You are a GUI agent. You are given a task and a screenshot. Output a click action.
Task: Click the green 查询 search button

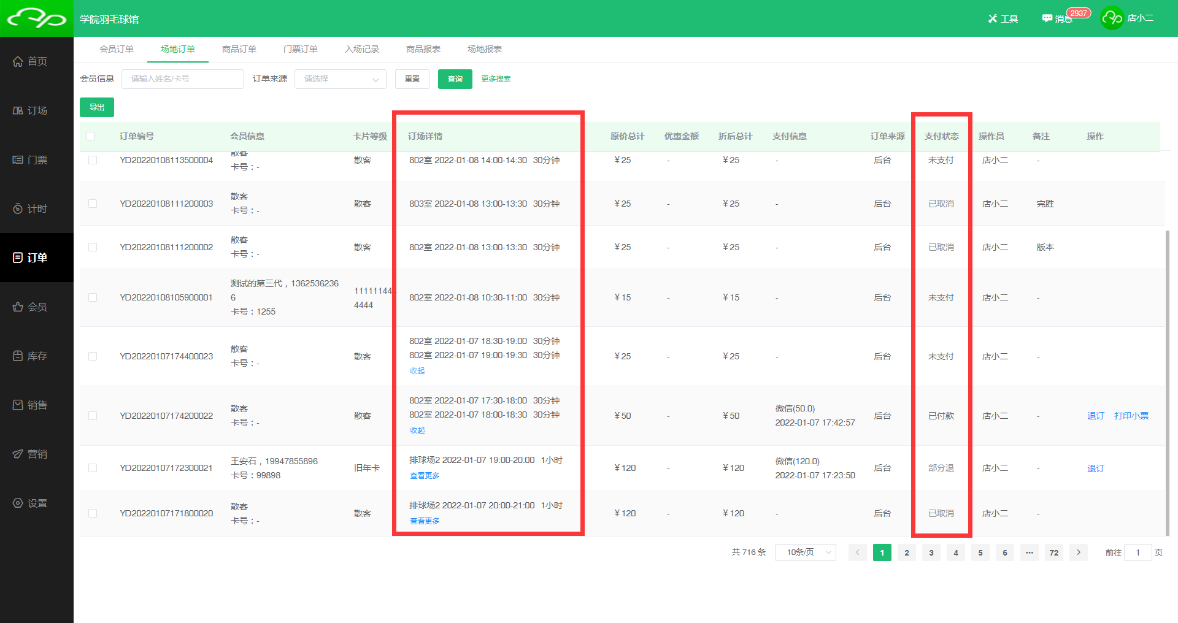[x=455, y=79]
